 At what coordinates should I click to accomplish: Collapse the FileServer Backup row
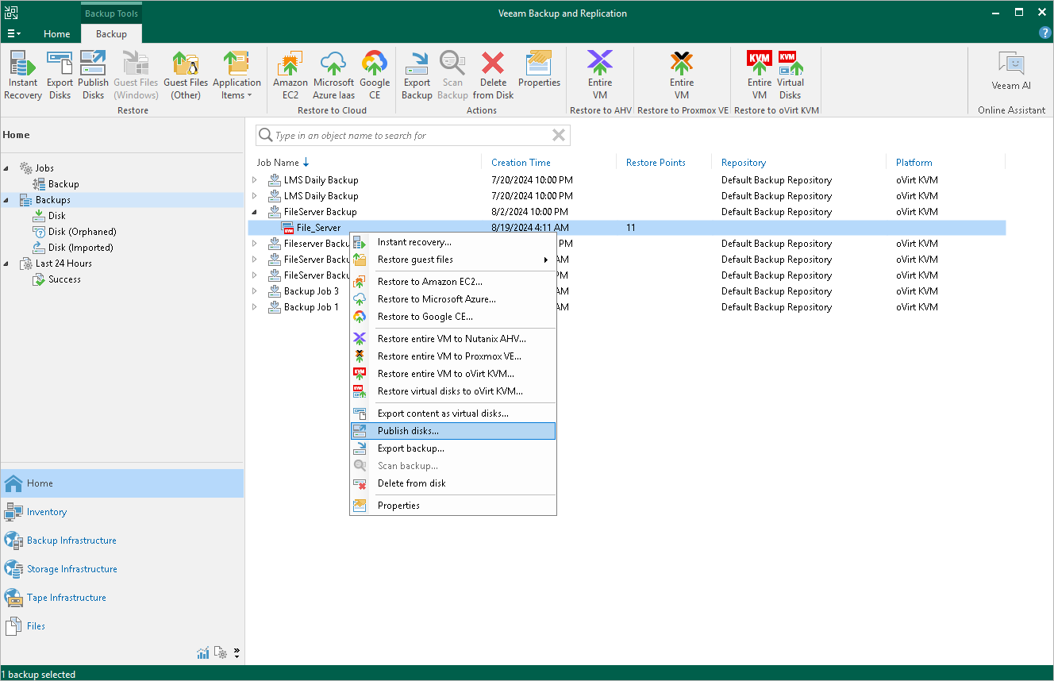click(x=254, y=212)
